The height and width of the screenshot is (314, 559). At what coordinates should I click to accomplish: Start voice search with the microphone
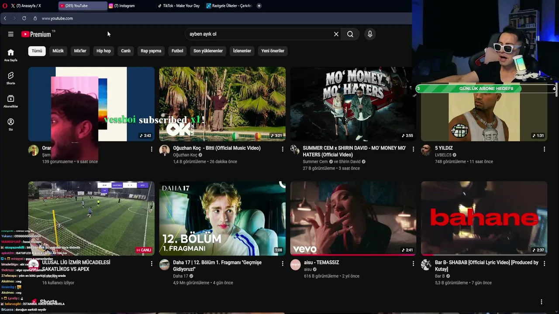click(x=370, y=34)
